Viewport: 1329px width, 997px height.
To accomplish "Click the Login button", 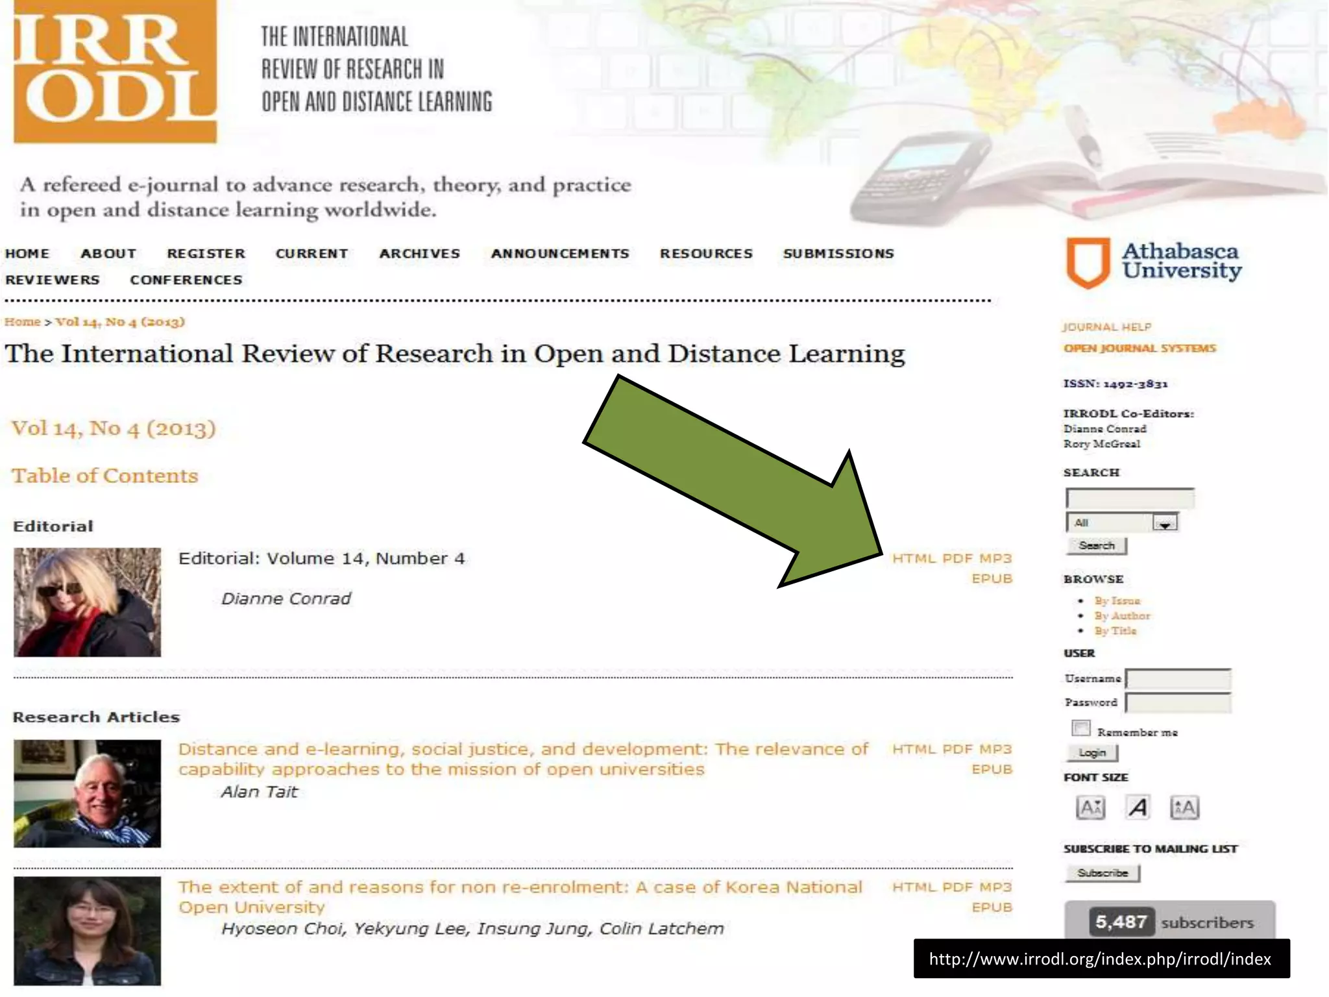I will [1092, 753].
